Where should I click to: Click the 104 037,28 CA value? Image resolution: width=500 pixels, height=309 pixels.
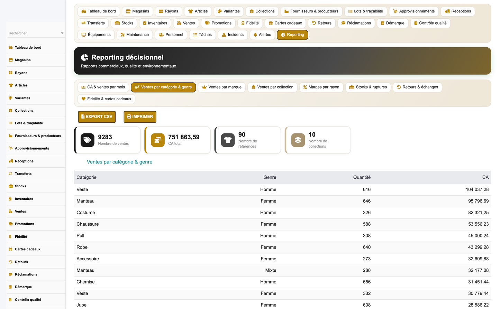point(477,189)
